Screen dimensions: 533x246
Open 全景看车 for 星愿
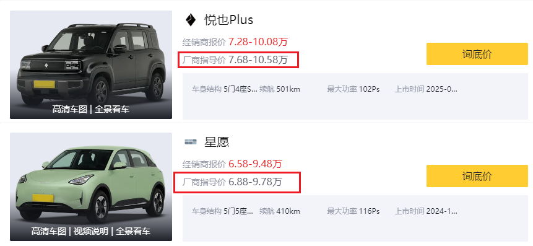pos(133,231)
